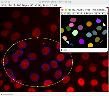Play the stack in the Cellpose window
Viewport: 109px width, 96px height.
(x=62, y=50)
